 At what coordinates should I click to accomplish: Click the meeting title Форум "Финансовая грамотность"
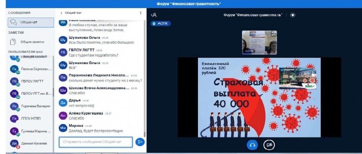[253, 15]
